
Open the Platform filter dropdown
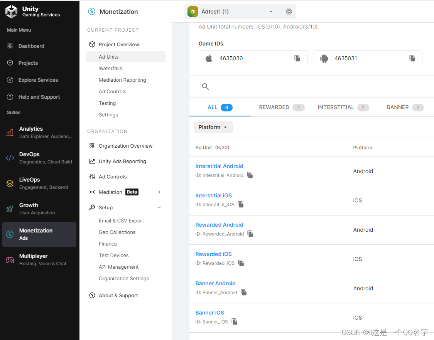click(213, 127)
